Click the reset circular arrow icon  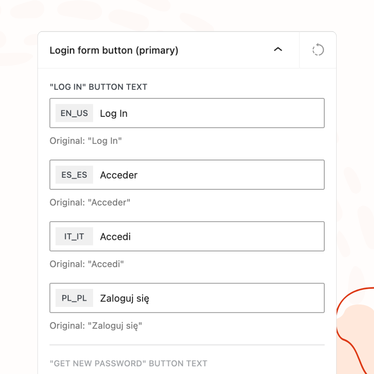pos(318,50)
